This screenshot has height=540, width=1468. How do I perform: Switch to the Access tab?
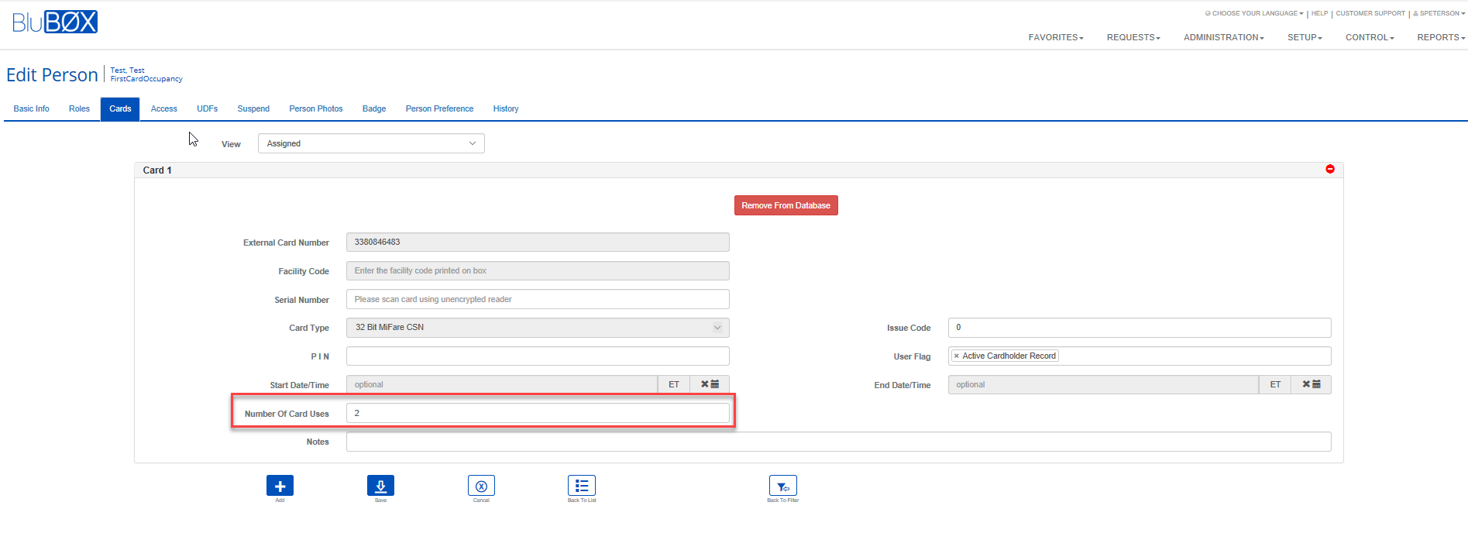click(163, 108)
